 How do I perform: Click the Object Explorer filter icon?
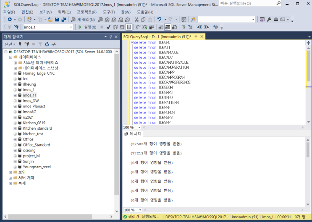(40, 44)
